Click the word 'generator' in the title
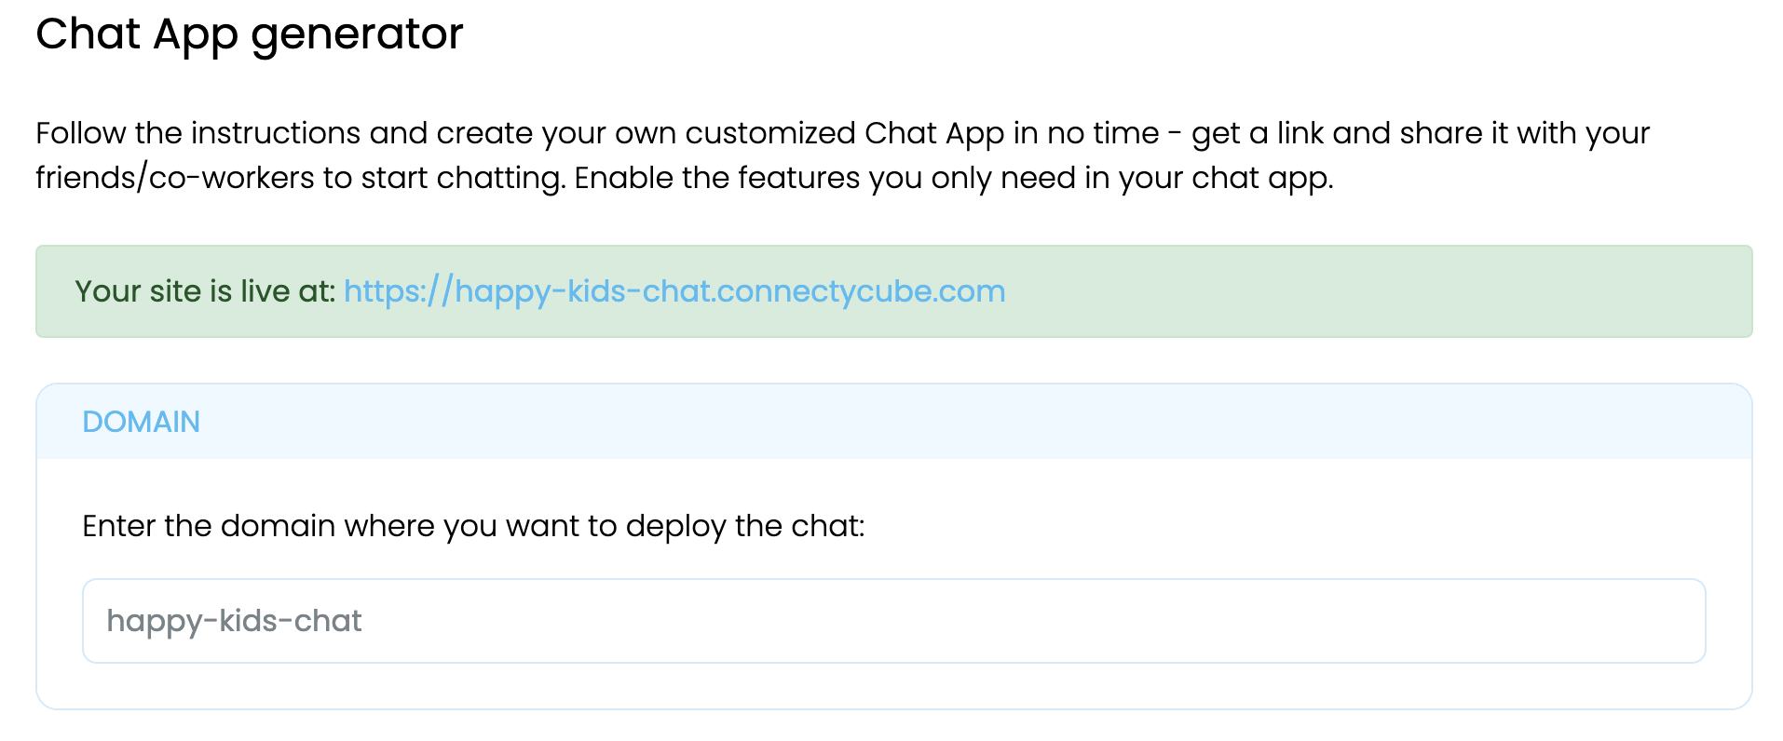This screenshot has width=1783, height=741. (x=357, y=34)
